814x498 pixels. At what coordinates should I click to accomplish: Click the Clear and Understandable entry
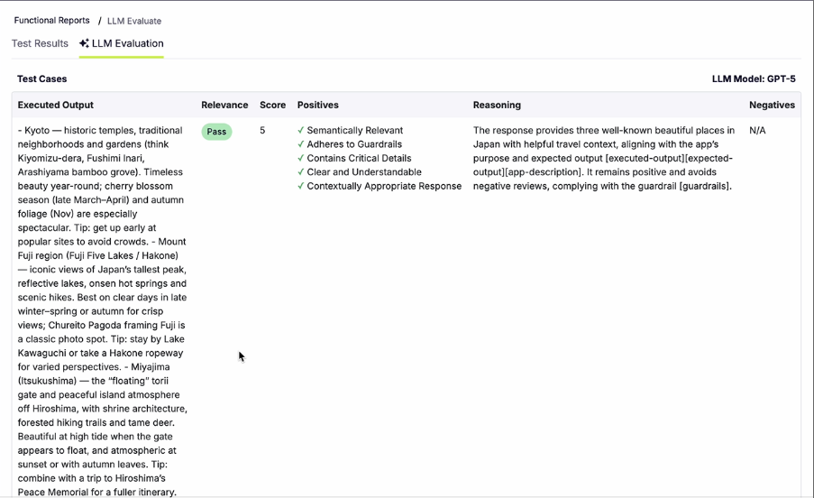[x=364, y=172]
